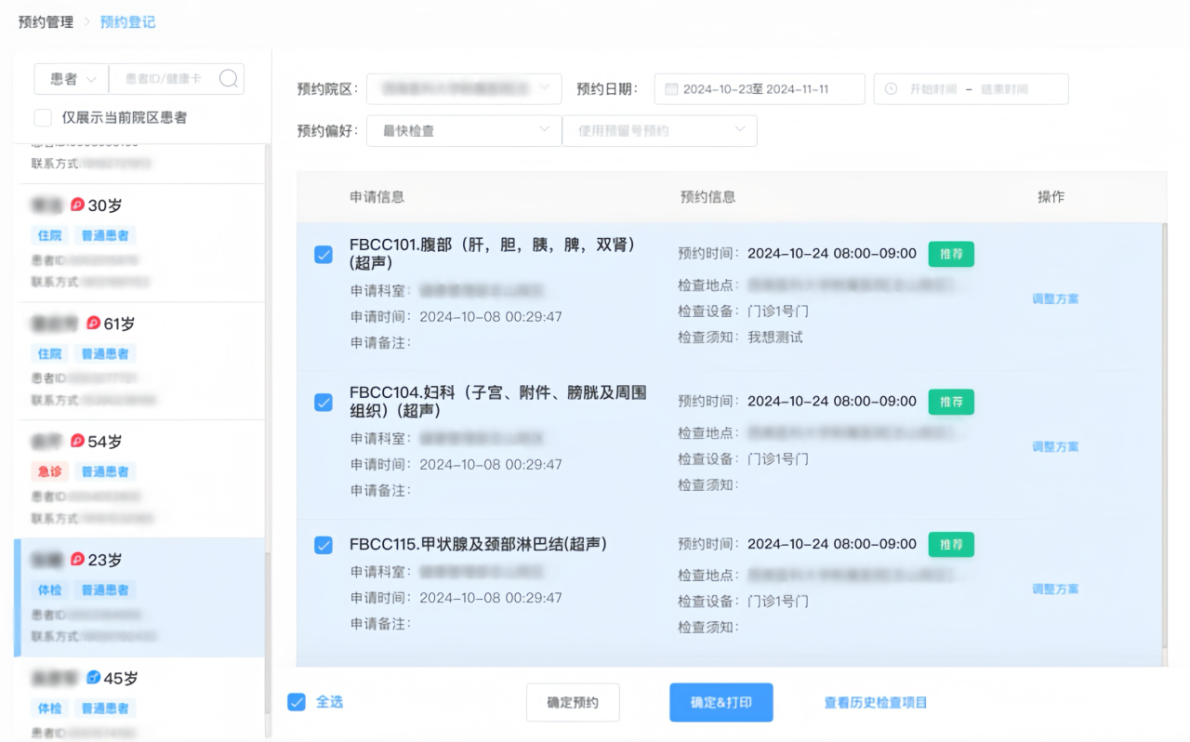1190x742 pixels.
Task: Uncheck the FBCC115 甲状腺 exam row checkbox
Action: tap(324, 545)
